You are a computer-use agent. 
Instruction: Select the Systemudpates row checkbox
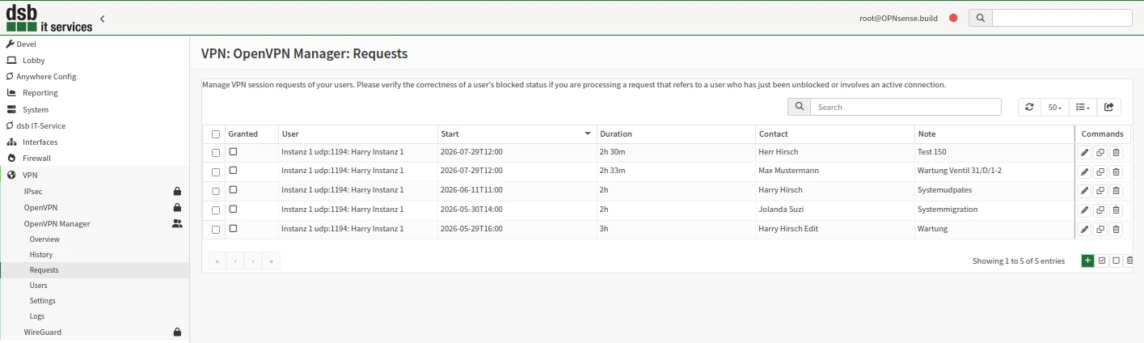(216, 191)
